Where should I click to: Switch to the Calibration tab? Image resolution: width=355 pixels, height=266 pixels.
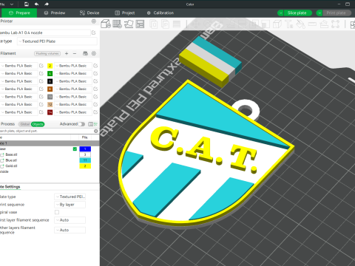point(160,13)
